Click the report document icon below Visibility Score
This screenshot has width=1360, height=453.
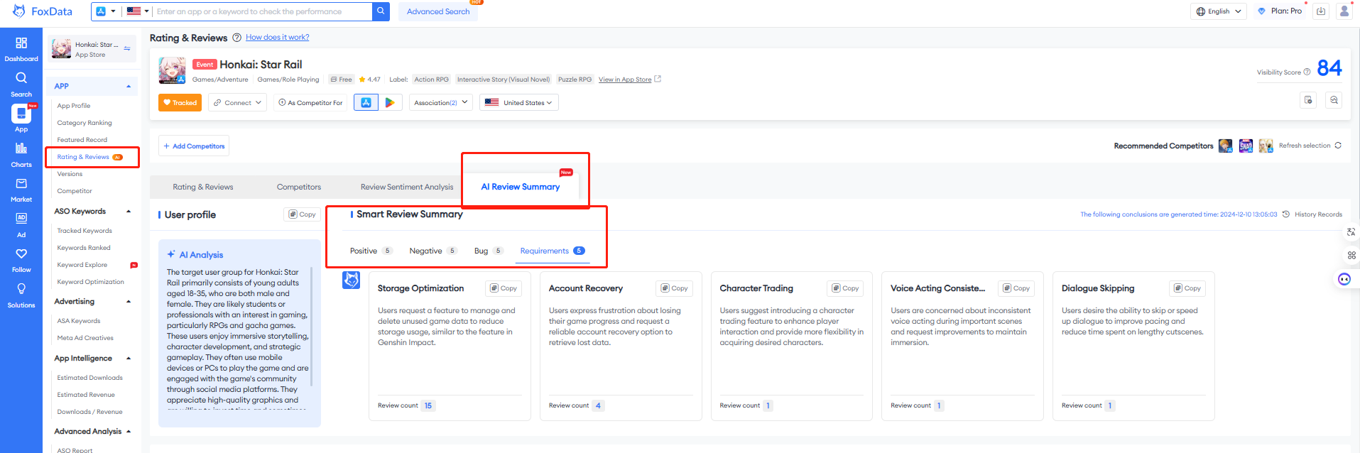pyautogui.click(x=1308, y=100)
